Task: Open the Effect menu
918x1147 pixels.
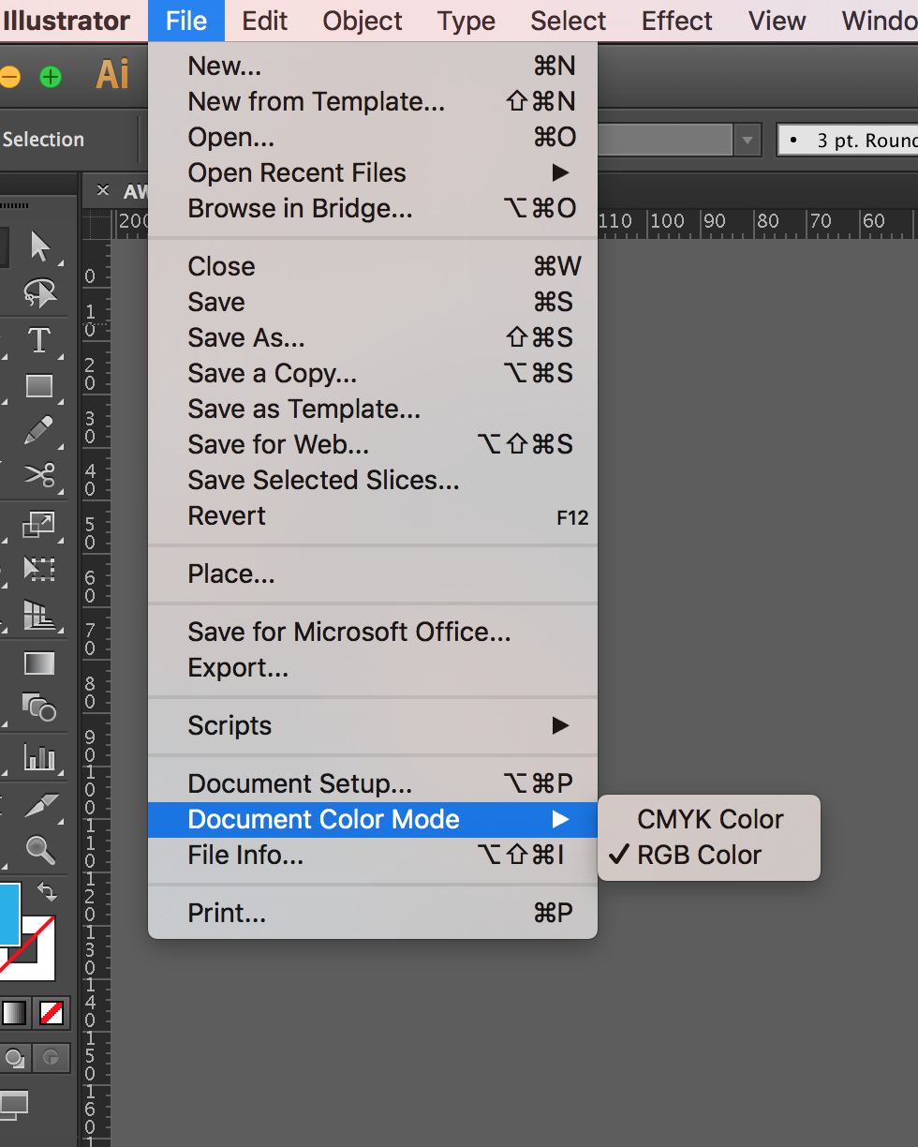Action: 677,21
